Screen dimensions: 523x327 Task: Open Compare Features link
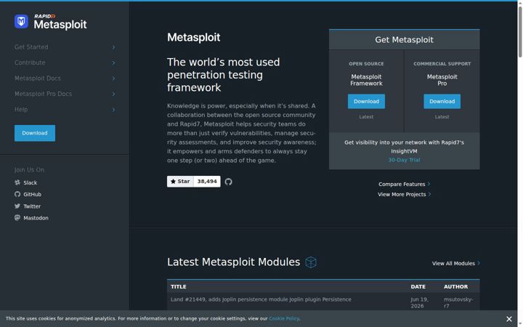pos(405,184)
